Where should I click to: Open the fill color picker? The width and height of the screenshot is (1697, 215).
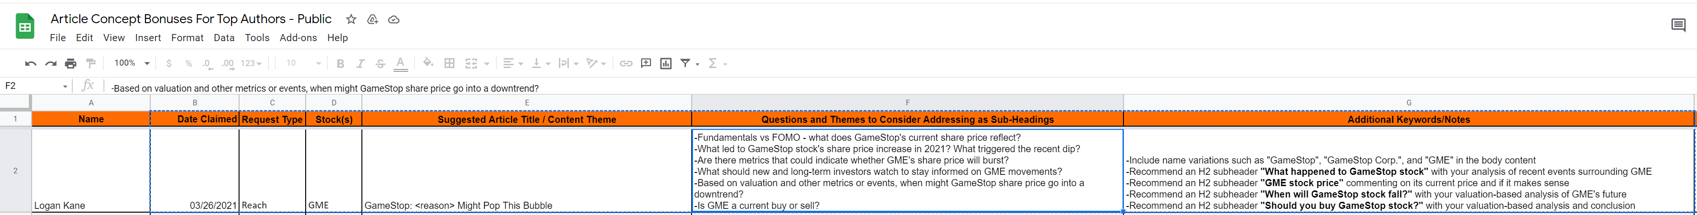[x=428, y=63]
